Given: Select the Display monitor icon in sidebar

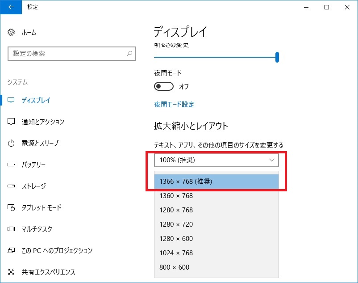Looking at the screenshot, I should pos(12,100).
